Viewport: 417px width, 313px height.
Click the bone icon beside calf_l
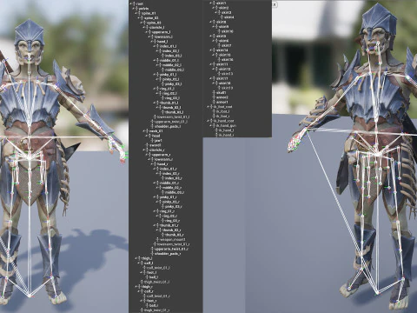coord(142,263)
